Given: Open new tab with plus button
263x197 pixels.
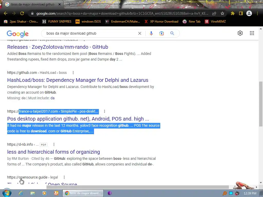Looking at the screenshot, I should 69,5.
